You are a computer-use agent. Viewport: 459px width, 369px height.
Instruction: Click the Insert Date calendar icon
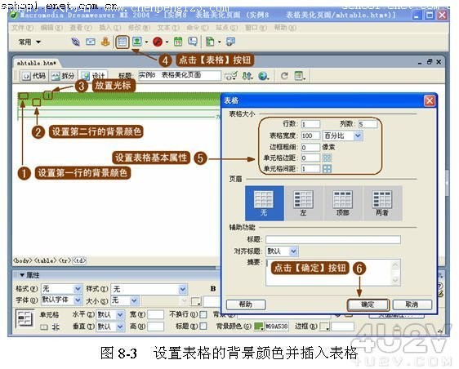[x=178, y=42]
